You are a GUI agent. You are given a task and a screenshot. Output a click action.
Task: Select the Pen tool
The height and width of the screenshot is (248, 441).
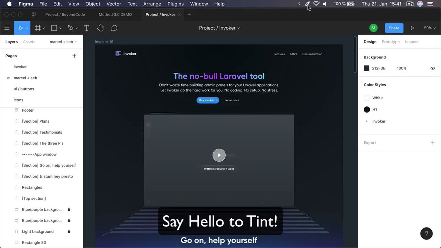(x=71, y=28)
